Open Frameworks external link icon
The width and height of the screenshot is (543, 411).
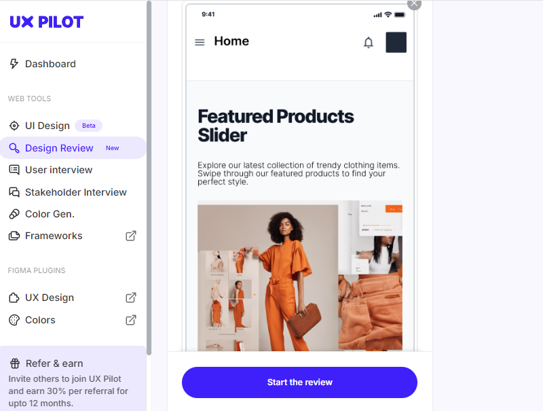130,236
